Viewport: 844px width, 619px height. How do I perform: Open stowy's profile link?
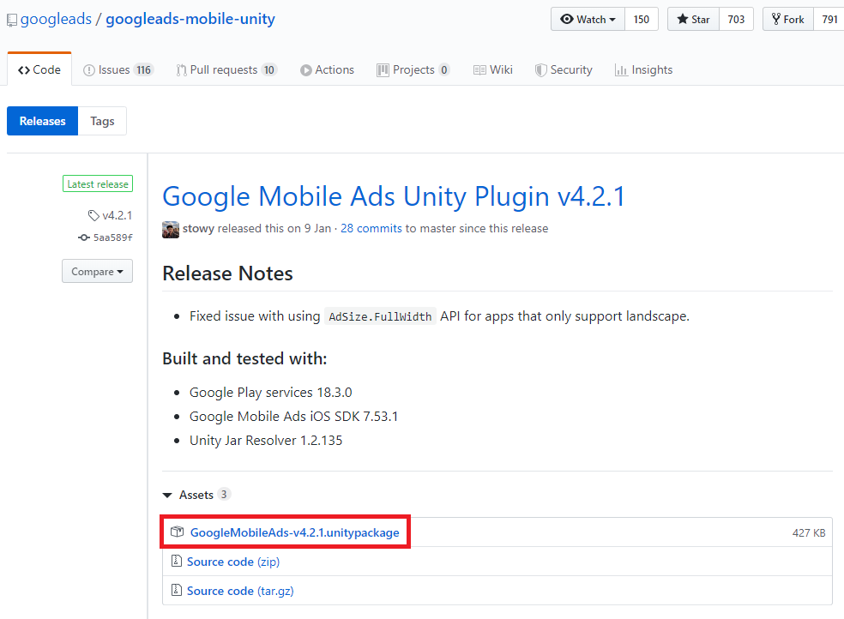[199, 229]
